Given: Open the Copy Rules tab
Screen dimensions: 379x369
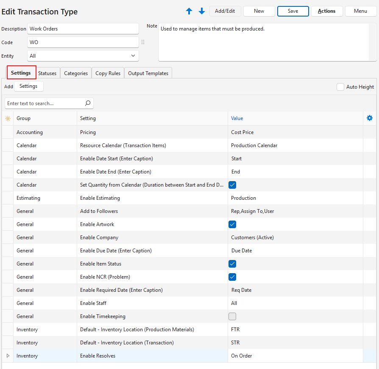Looking at the screenshot, I should 108,73.
